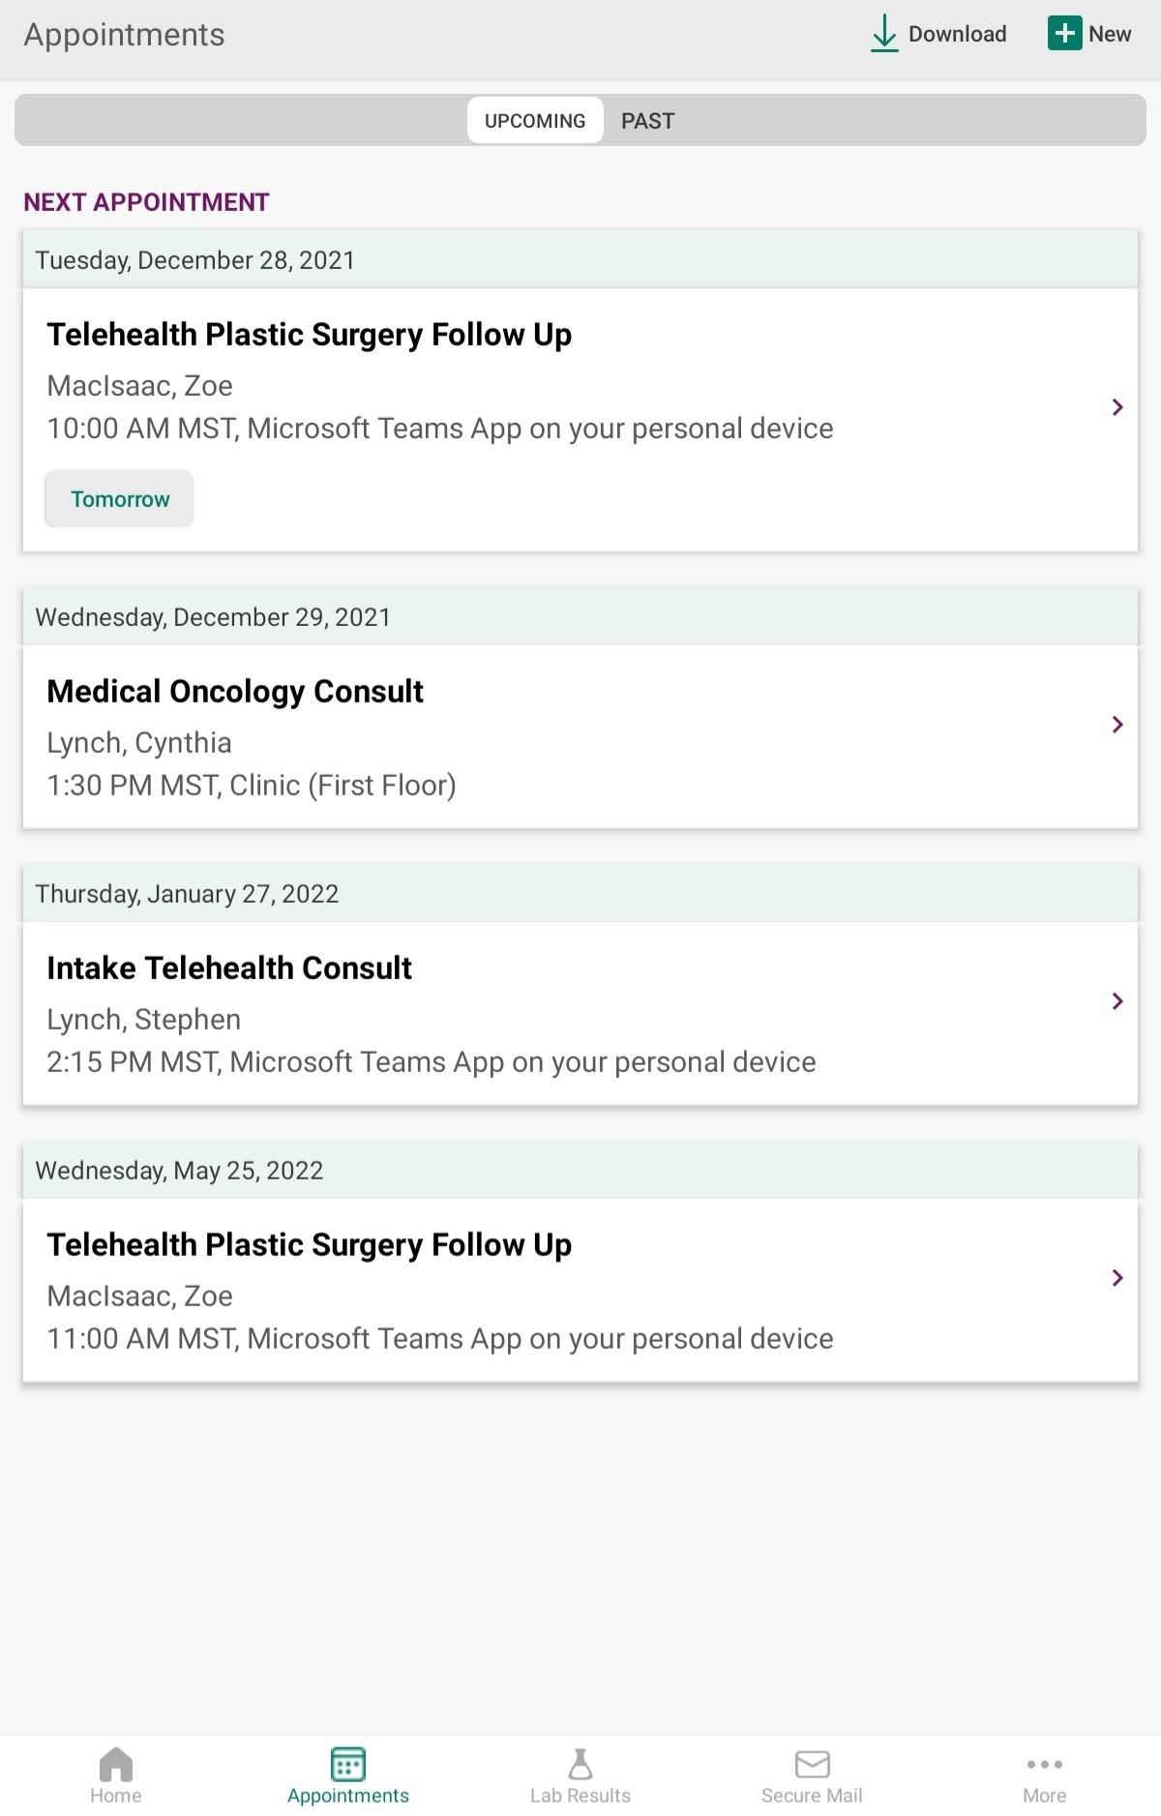The height and width of the screenshot is (1816, 1161).
Task: Open the Intake Telehealth Consult title
Action: [229, 968]
